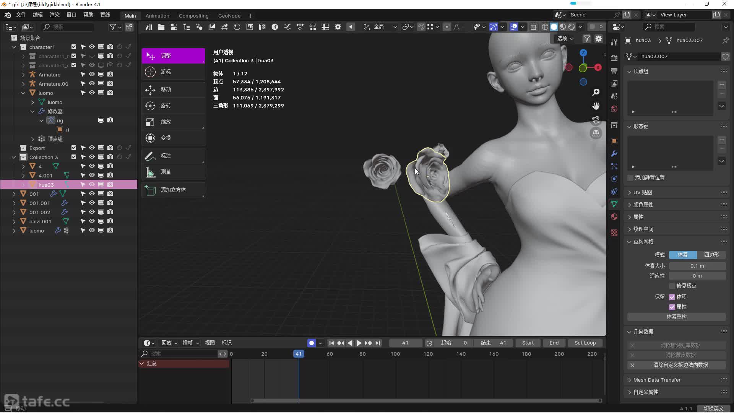
Task: Hide the Armature object with eye icon
Action: pyautogui.click(x=92, y=75)
